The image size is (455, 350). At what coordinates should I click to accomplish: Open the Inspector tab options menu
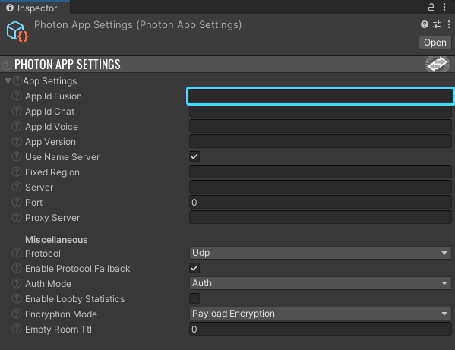coord(444,7)
